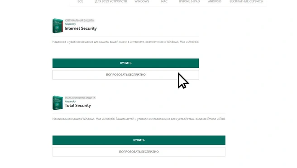Click Kaspersky brand text above Total Security
The height and width of the screenshot is (168, 297).
point(70,101)
